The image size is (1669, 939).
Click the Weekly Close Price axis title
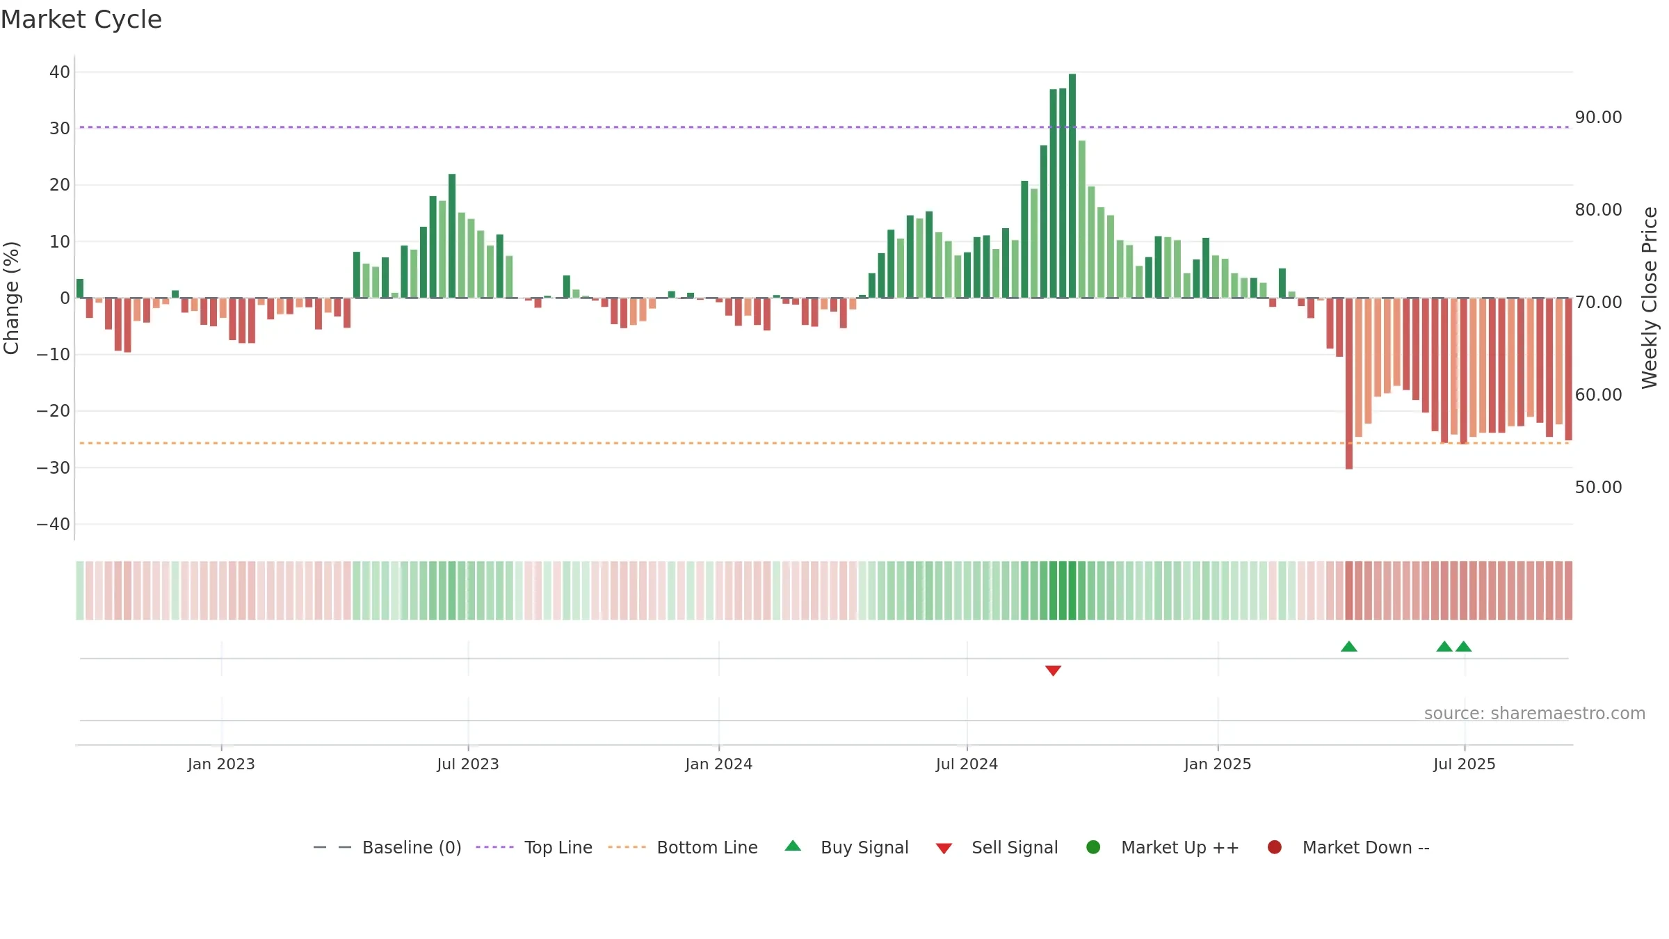click(x=1650, y=298)
